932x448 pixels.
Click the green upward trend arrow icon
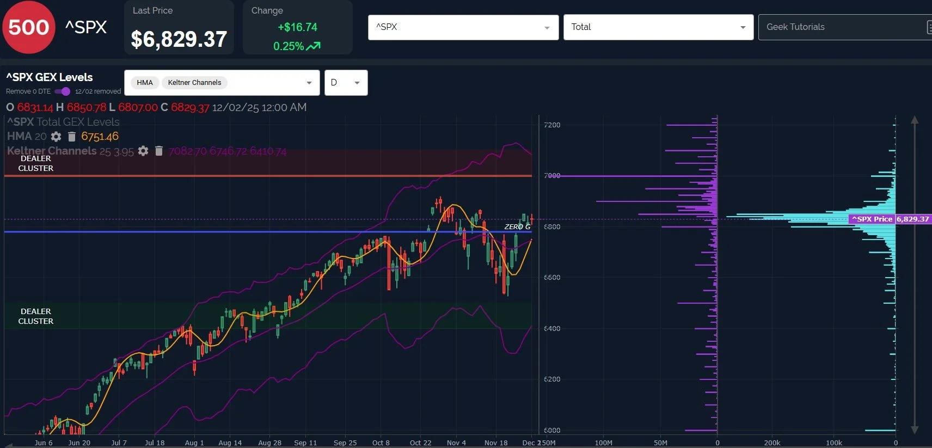[x=314, y=46]
